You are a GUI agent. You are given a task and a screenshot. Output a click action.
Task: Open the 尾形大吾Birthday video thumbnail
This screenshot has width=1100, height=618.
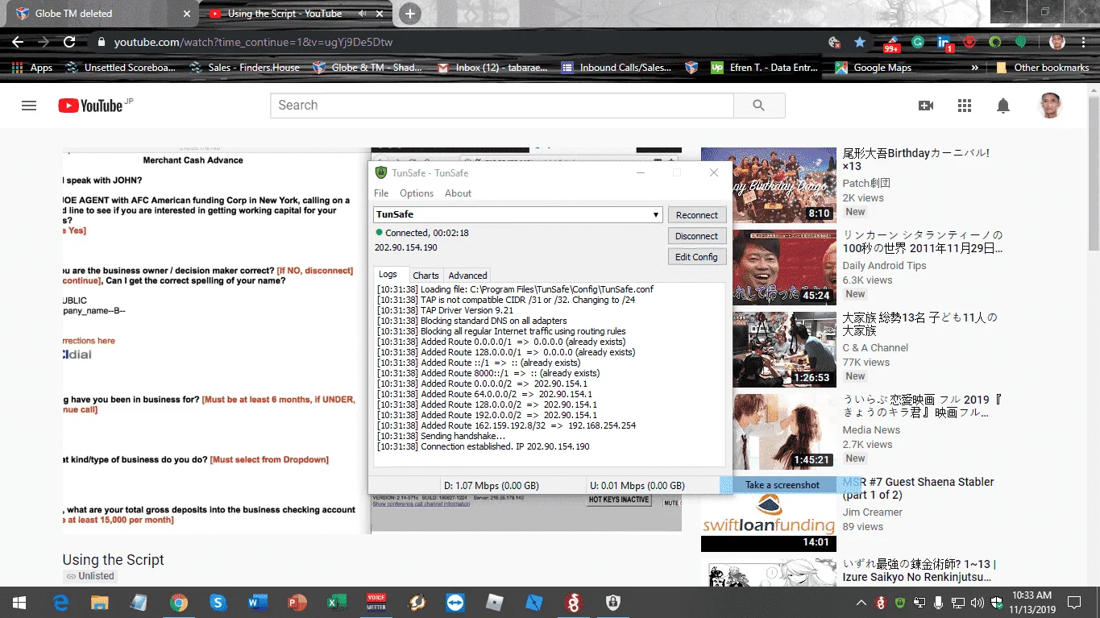(x=769, y=185)
